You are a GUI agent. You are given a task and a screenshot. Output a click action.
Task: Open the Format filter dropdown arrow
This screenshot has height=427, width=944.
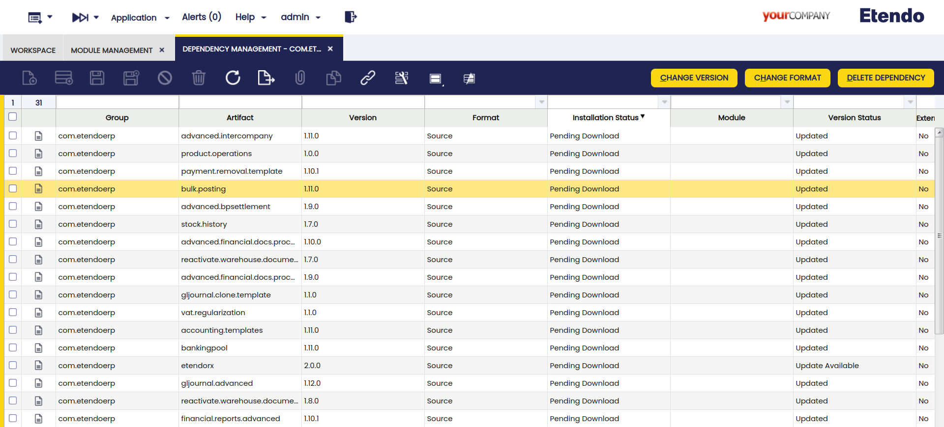(x=541, y=102)
